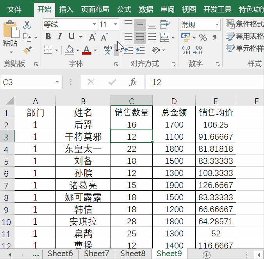Click 单元格样式 button

244,48
